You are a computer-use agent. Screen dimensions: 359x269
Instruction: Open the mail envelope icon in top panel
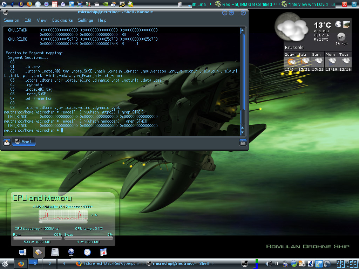(63, 4)
